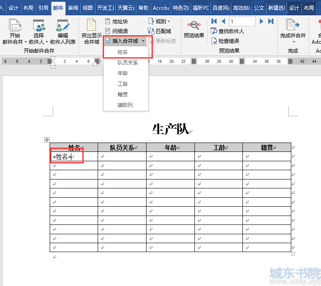The width and height of the screenshot is (321, 286).
Task: Switch to 审阅 ribbon tab
Action: click(73, 8)
